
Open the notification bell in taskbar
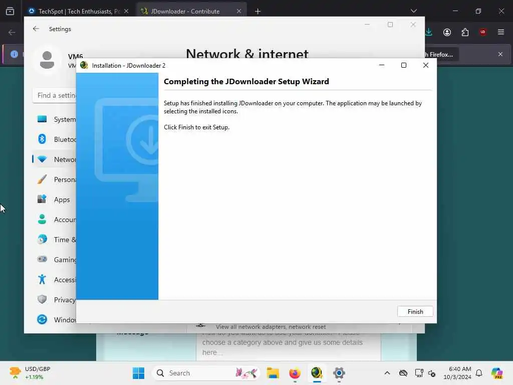coord(479,373)
